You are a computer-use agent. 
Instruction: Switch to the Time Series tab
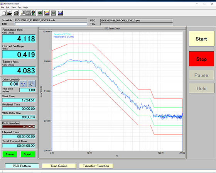pyautogui.click(x=59, y=166)
